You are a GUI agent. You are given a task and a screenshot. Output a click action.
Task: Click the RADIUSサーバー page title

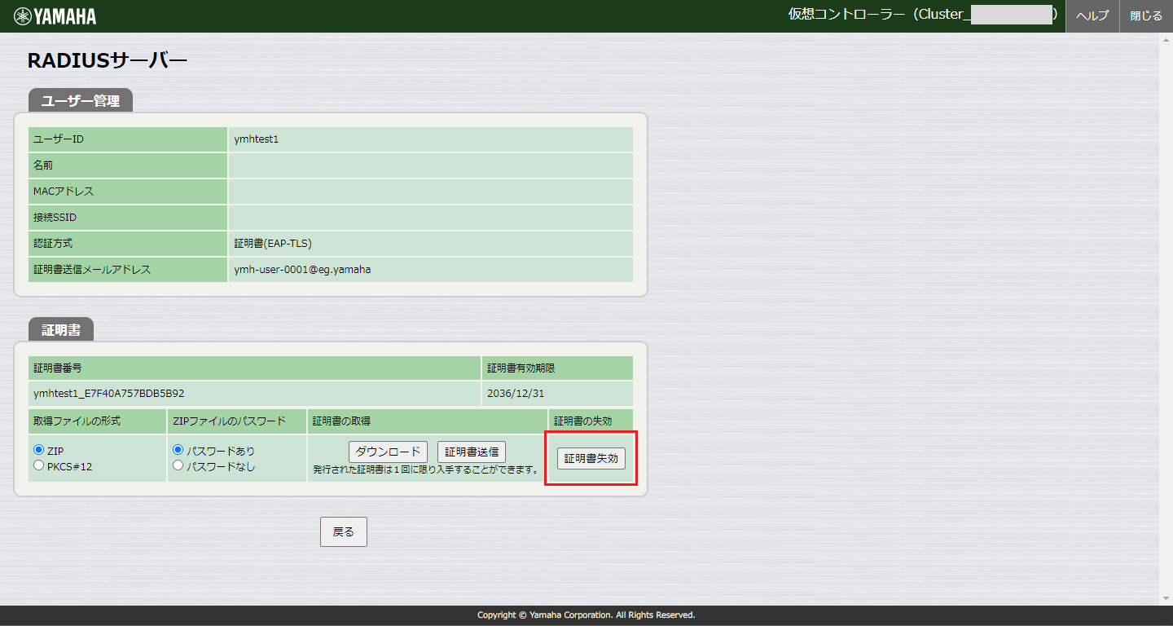tap(108, 60)
